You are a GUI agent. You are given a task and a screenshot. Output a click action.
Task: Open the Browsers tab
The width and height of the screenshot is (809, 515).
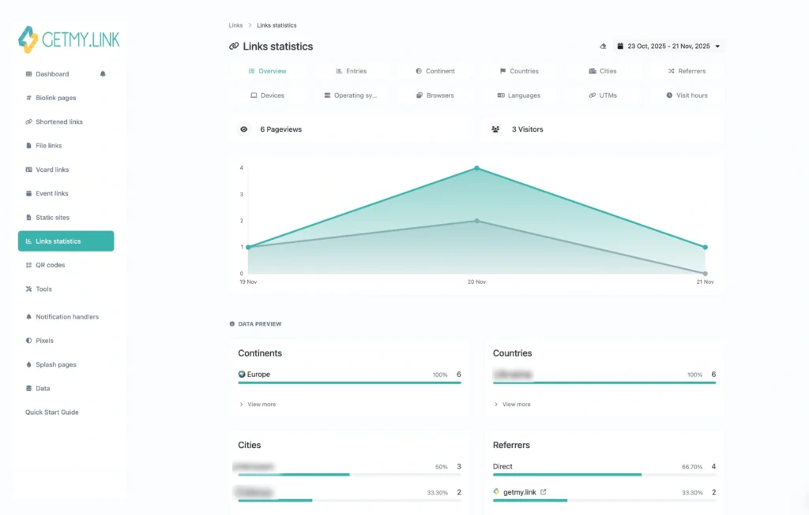(x=435, y=95)
